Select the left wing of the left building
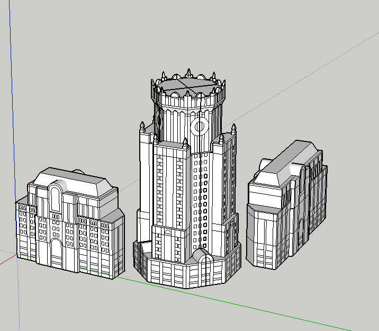379x331 pixels. point(23,228)
